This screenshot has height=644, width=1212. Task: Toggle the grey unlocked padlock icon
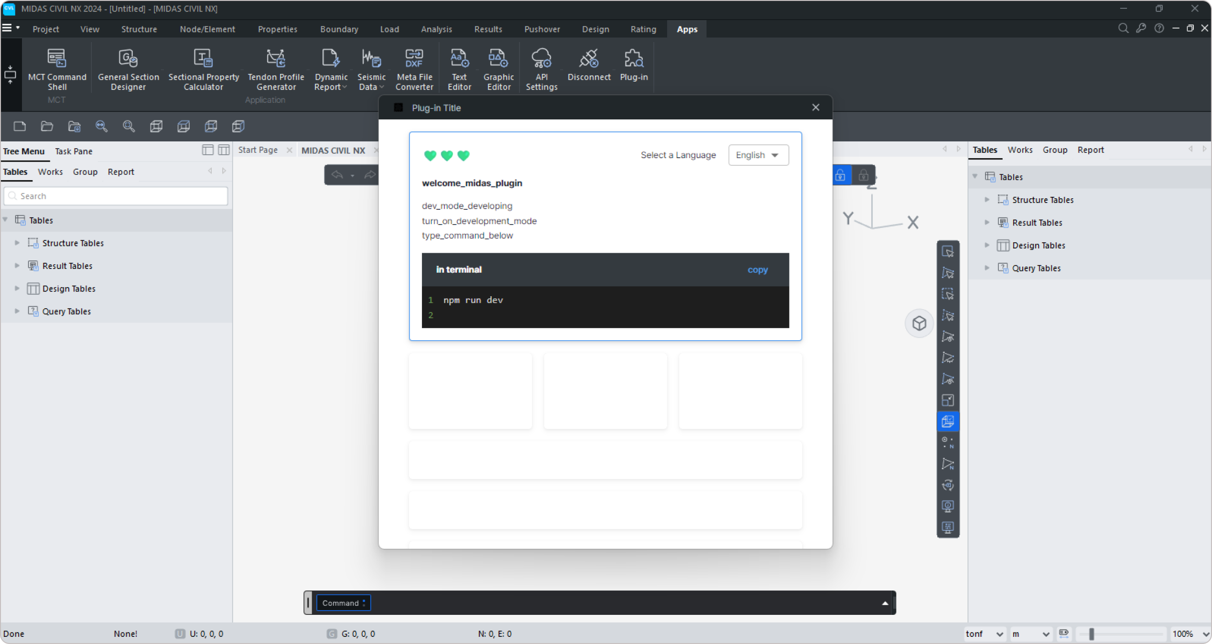pos(863,175)
